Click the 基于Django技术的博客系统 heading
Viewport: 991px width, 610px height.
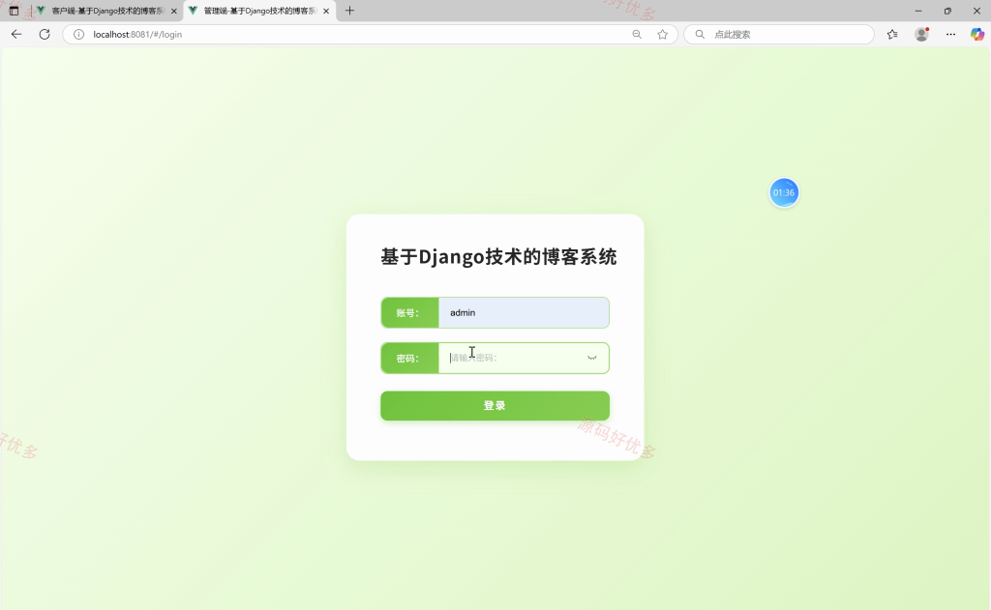pyautogui.click(x=498, y=256)
